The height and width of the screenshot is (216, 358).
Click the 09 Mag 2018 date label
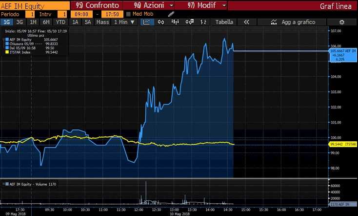[x=16, y=214]
